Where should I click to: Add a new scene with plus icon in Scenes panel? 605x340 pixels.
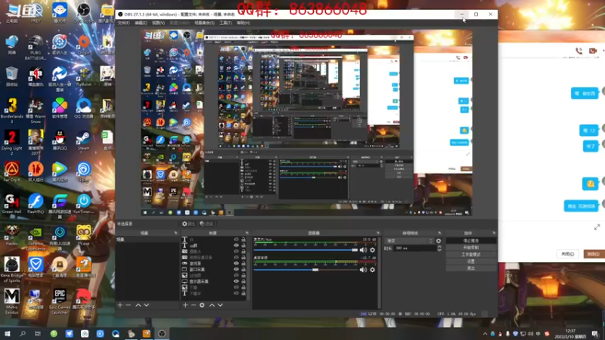click(x=120, y=305)
